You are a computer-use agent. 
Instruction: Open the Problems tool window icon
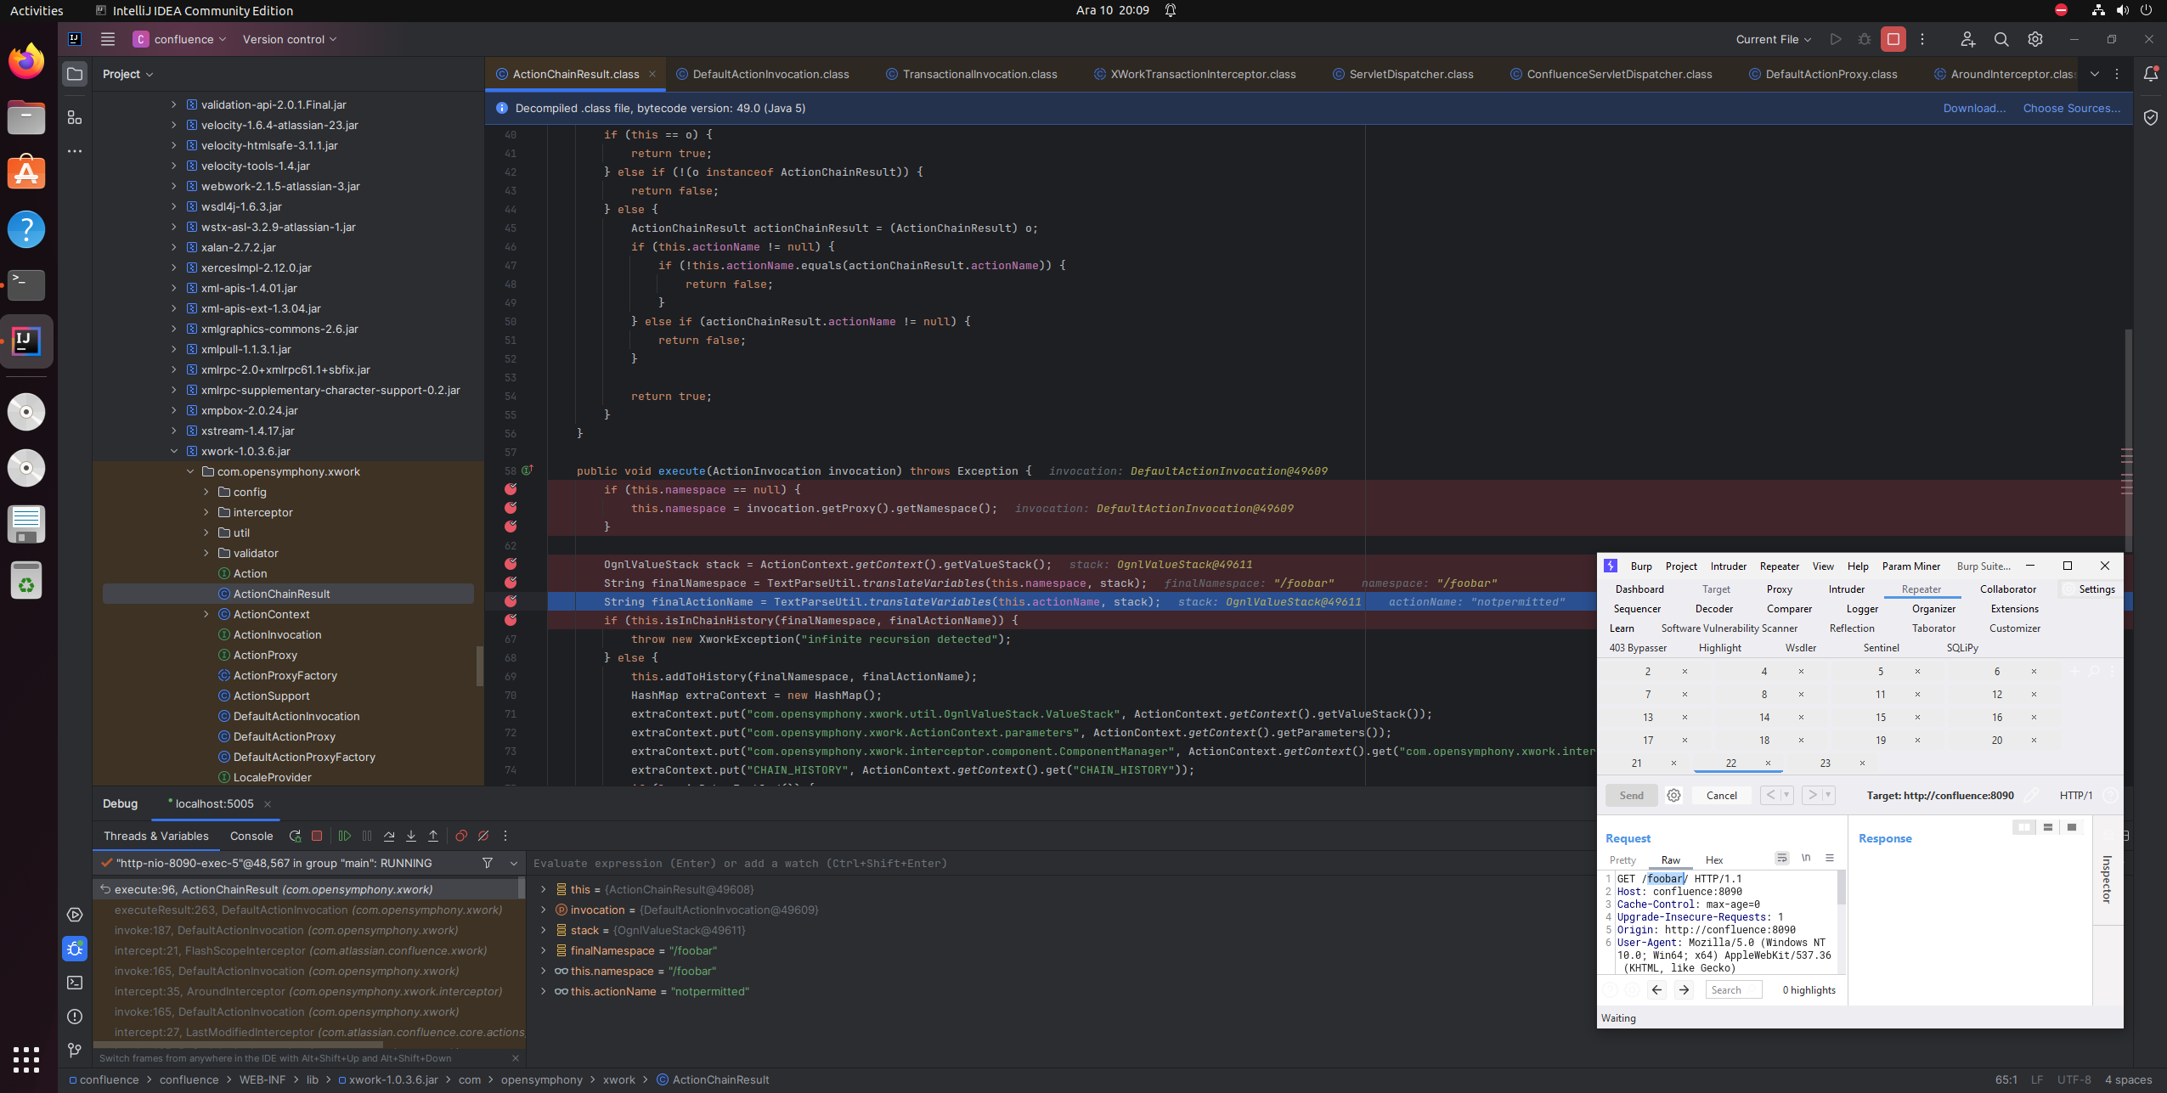click(75, 1017)
